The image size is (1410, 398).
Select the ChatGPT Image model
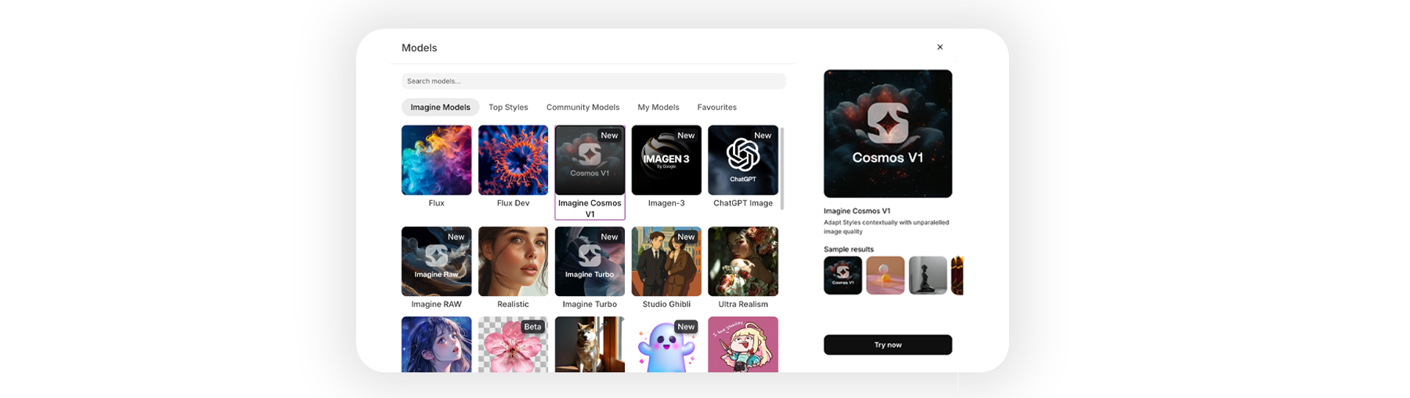click(742, 160)
